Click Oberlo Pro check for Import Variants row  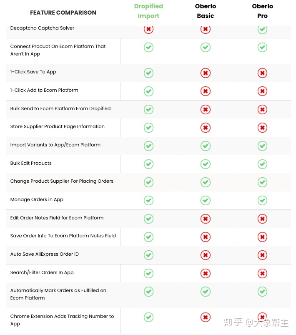click(x=262, y=146)
